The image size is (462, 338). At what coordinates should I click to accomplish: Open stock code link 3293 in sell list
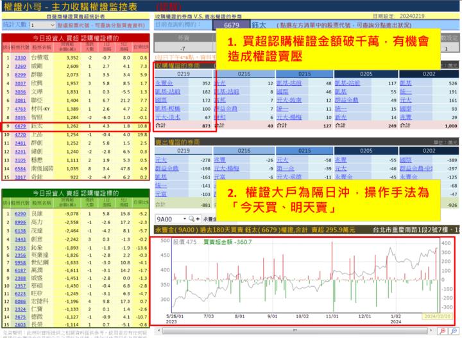click(21, 248)
